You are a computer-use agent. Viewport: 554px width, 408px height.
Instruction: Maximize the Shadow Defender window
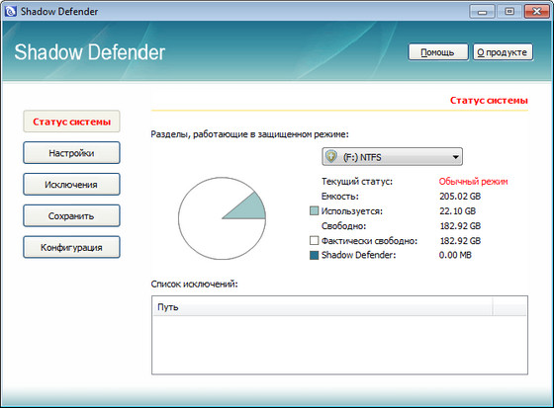509,12
